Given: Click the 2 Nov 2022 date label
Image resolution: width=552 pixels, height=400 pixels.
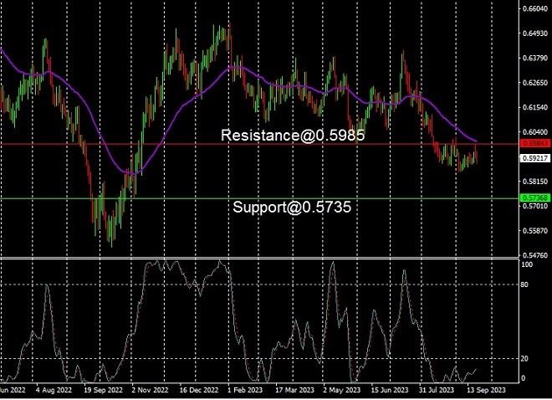Looking at the screenshot, I should pyautogui.click(x=150, y=390).
